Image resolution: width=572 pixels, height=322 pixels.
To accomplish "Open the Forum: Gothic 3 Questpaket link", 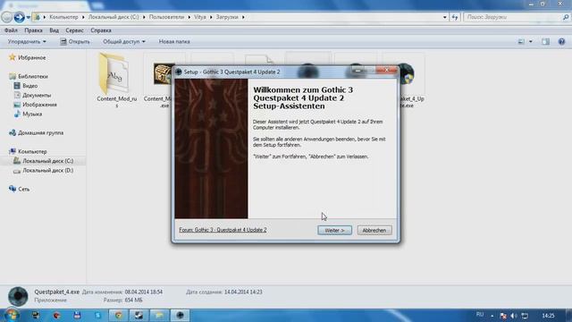I will [x=223, y=230].
